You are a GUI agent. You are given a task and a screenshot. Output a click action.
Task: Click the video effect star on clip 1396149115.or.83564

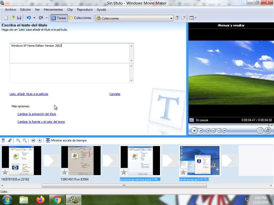coord(64,172)
